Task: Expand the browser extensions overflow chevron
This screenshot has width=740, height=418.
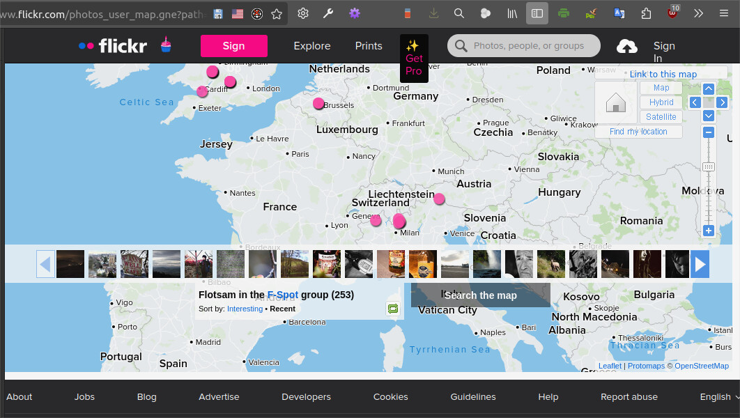Action: [698, 13]
